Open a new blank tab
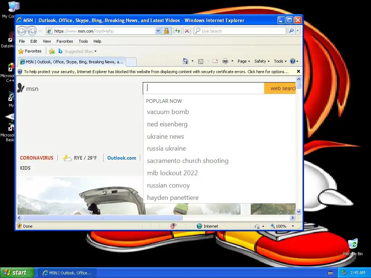 click(x=131, y=62)
